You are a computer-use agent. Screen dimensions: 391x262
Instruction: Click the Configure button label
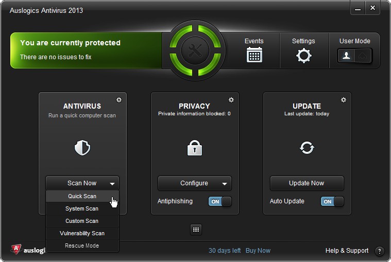(194, 183)
